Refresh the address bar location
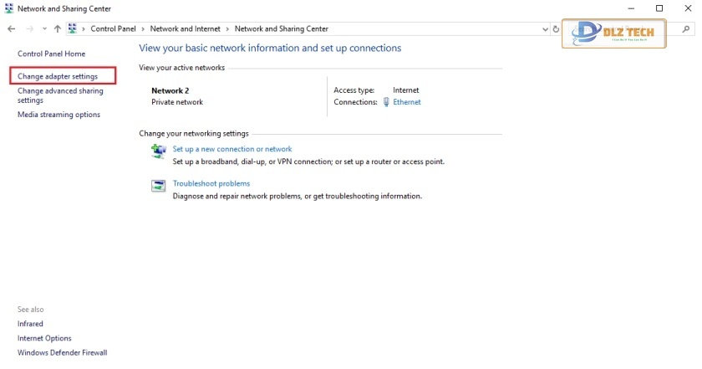702x369 pixels. click(x=557, y=28)
